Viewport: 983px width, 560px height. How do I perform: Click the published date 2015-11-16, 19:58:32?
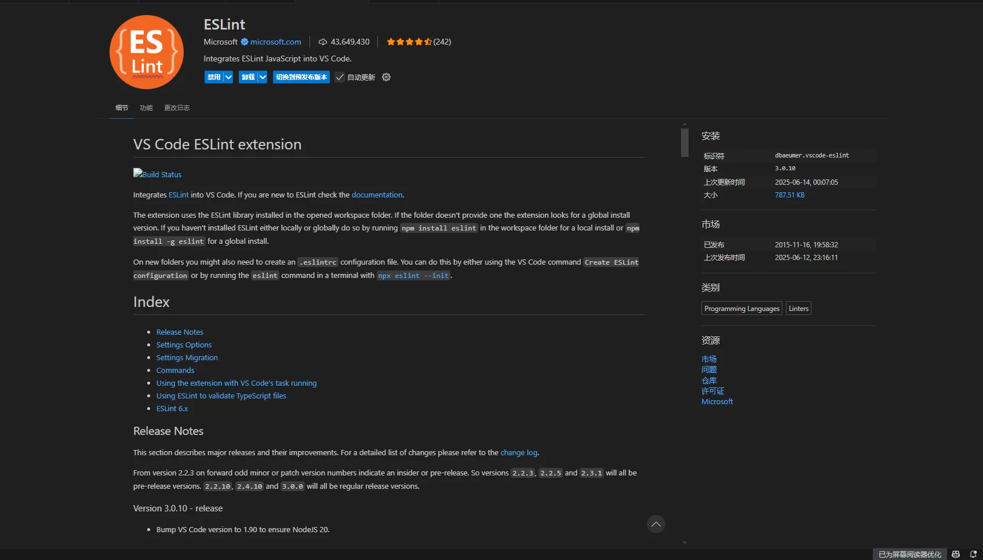806,244
